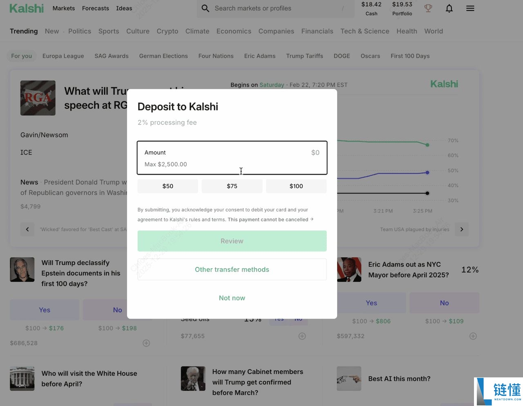Switch to the Economics category tab
Viewport: 523px width, 406px height.
(x=234, y=31)
